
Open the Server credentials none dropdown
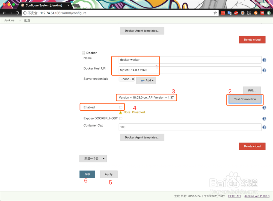[127, 79]
